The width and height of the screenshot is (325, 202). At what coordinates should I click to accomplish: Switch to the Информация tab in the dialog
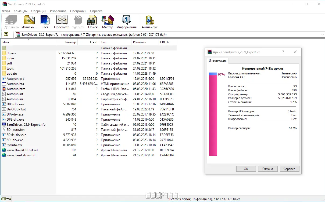(x=218, y=61)
